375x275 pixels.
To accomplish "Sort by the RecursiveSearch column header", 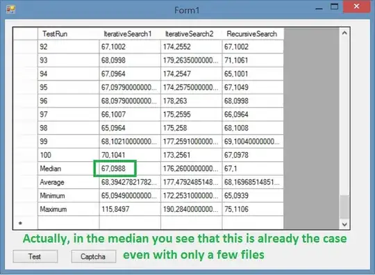I will click(253, 34).
